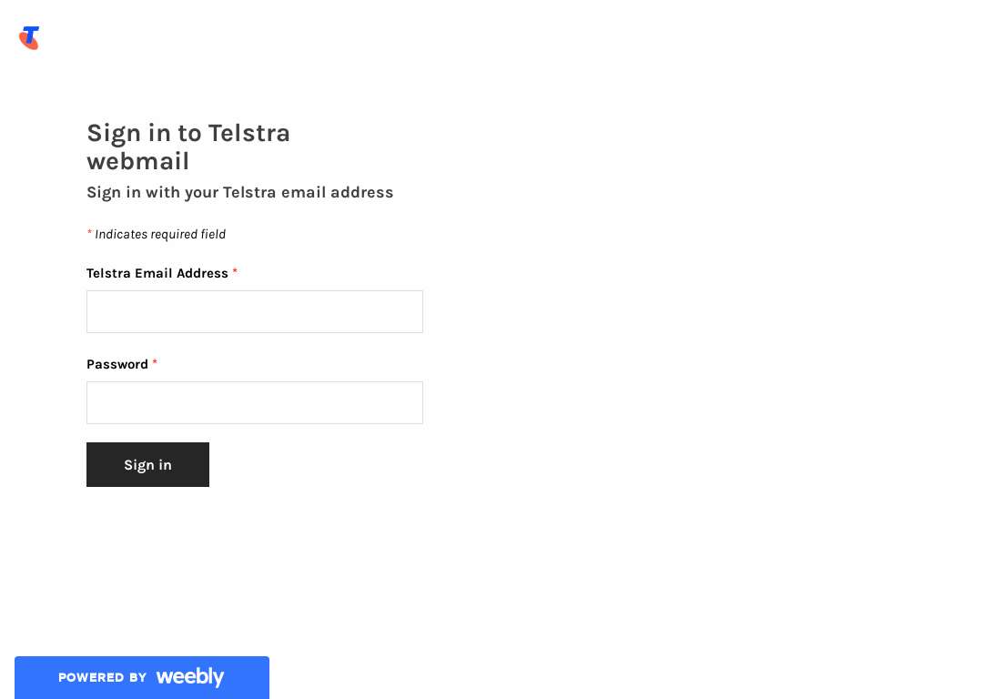Click the word webmail in the heading

tap(138, 162)
